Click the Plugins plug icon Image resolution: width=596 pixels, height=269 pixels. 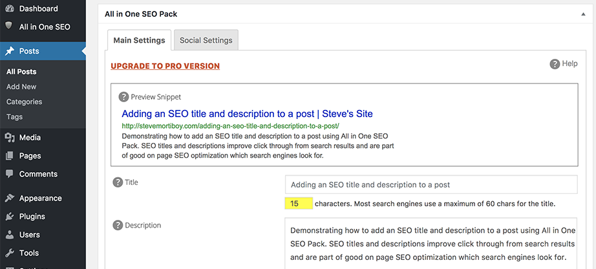[x=10, y=216]
